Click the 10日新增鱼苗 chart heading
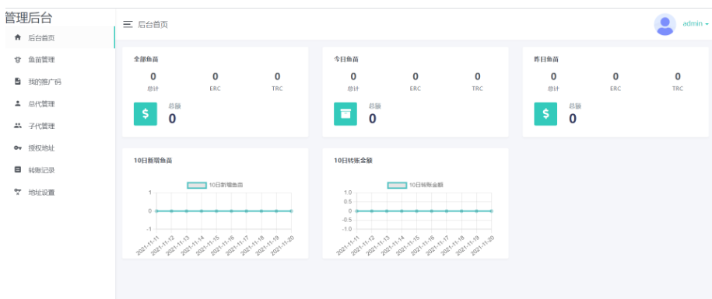This screenshot has width=712, height=299. 153,160
